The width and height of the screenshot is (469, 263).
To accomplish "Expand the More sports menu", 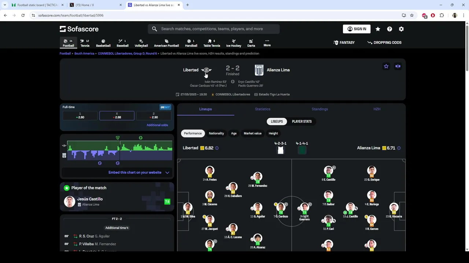I will click(267, 43).
